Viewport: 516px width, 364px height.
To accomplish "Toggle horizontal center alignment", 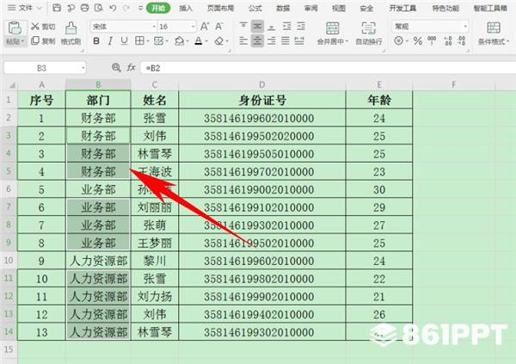I will (x=257, y=40).
